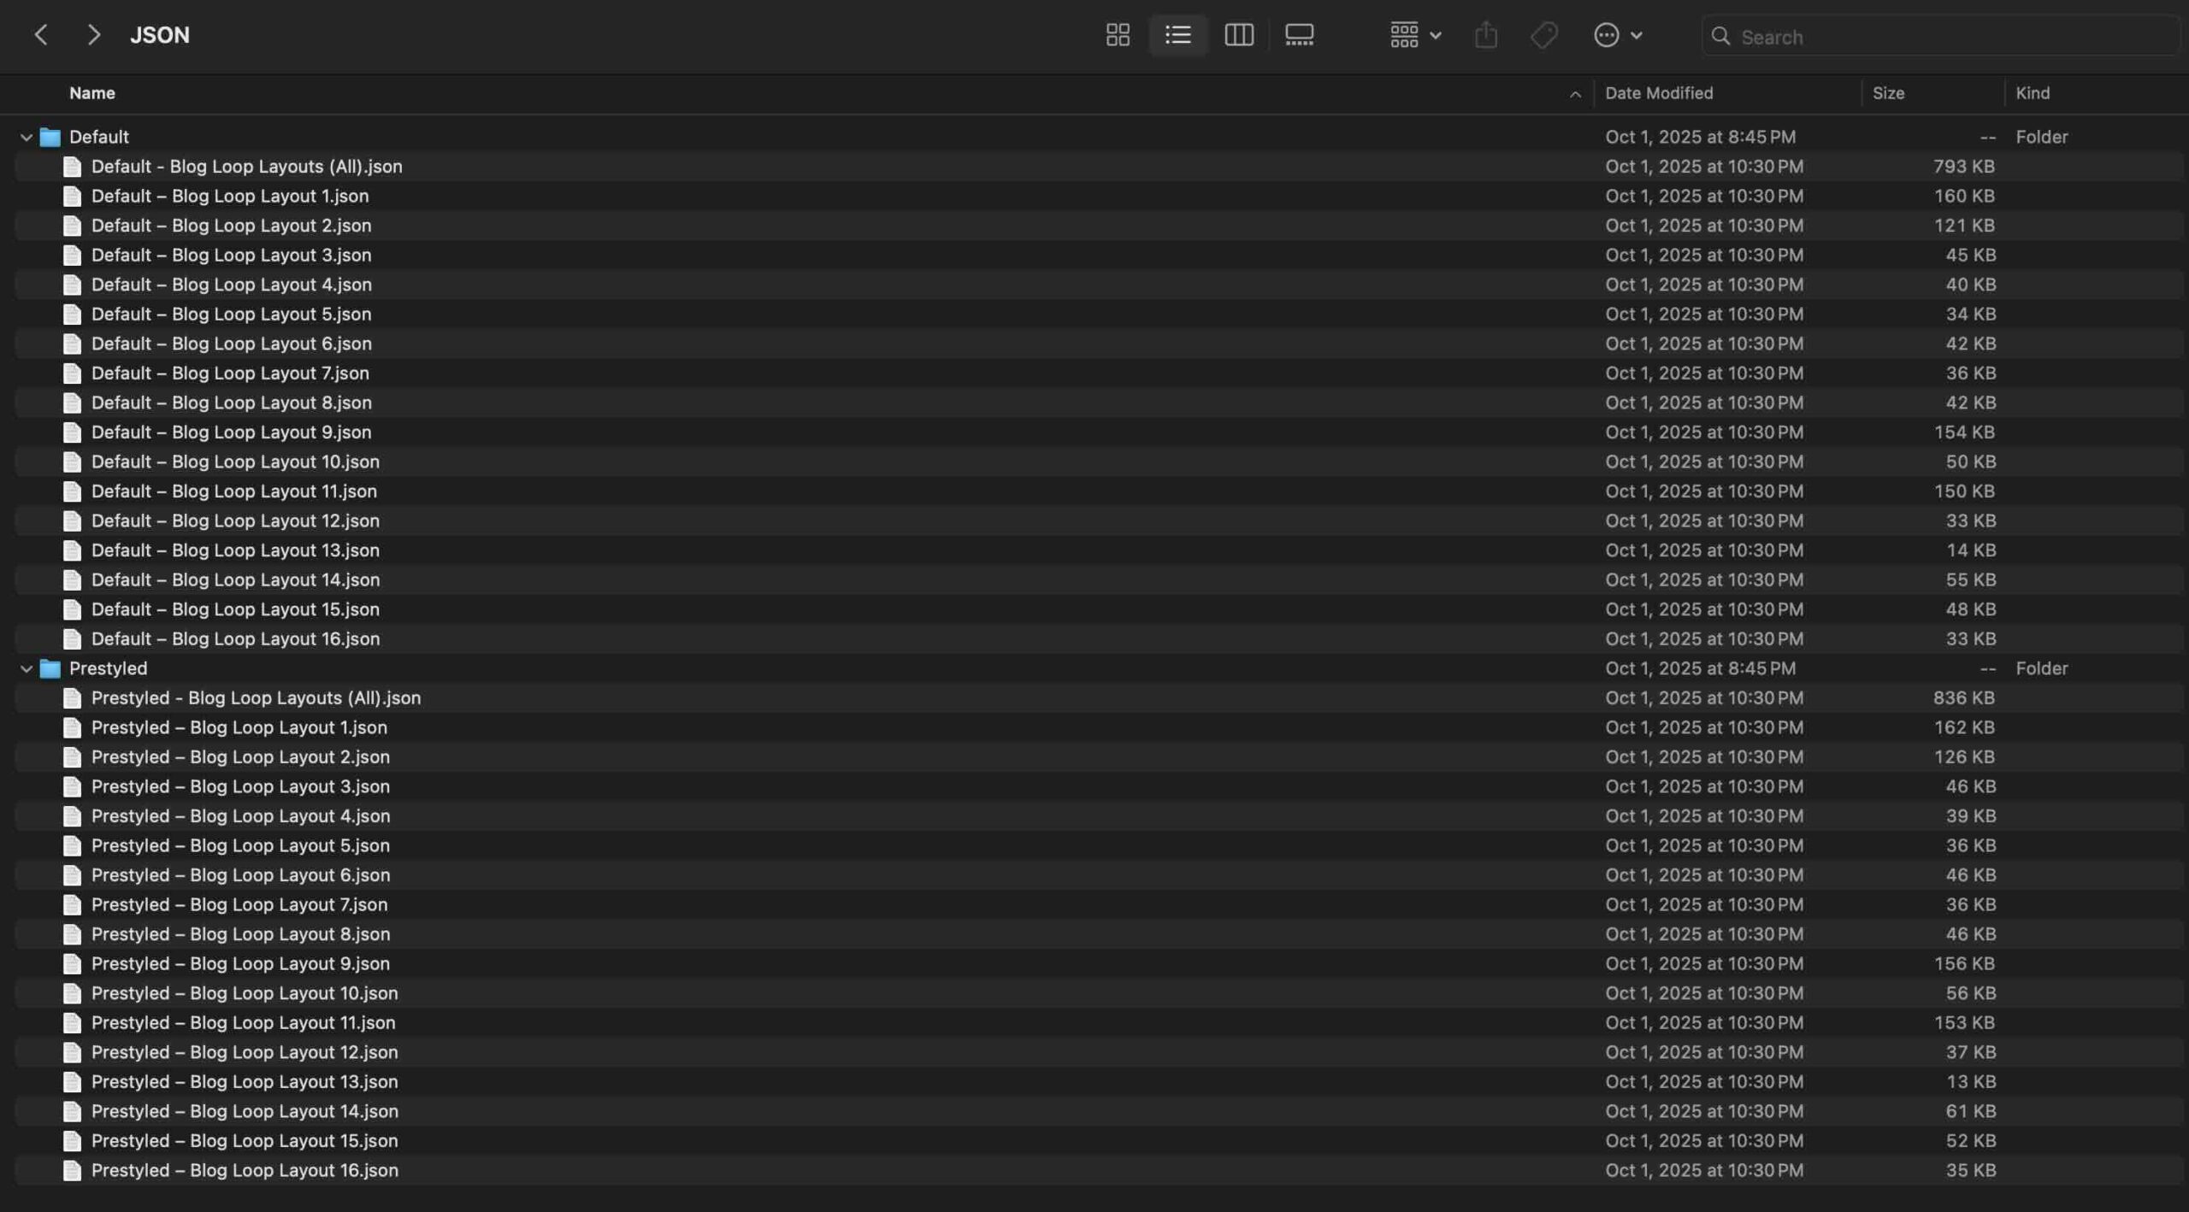Click the Kind column header
This screenshot has height=1212, width=2189.
[x=2033, y=93]
